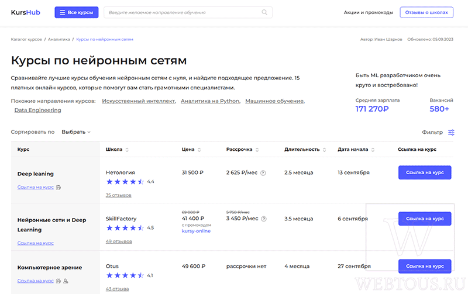
Task: Open 43 отзыва for Otus
Action: (118, 289)
